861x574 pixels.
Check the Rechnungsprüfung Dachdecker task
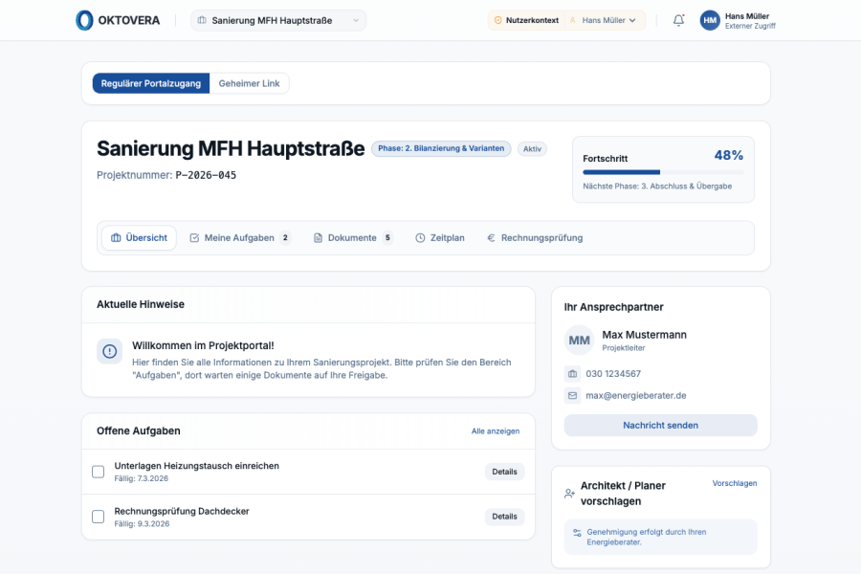98,517
